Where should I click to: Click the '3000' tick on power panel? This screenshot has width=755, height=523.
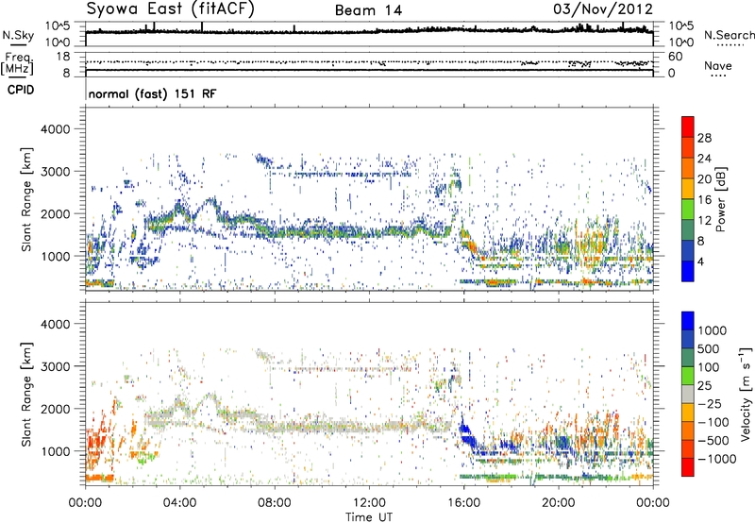tap(55, 172)
